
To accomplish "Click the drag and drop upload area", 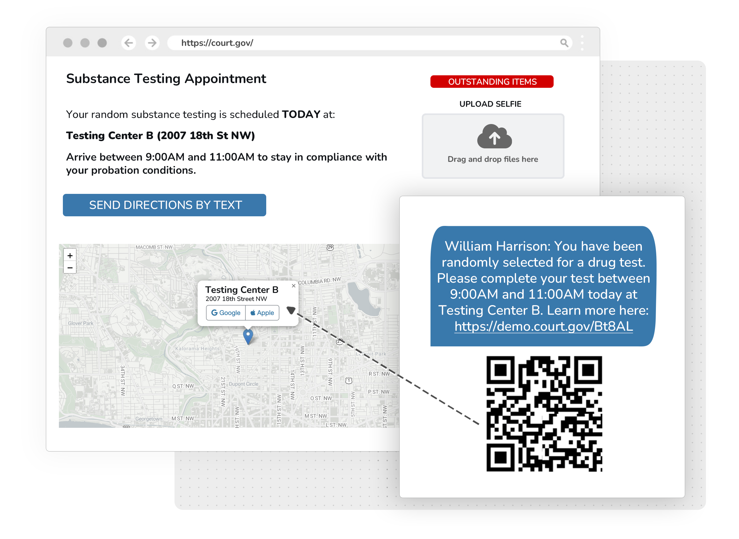I will tap(493, 146).
